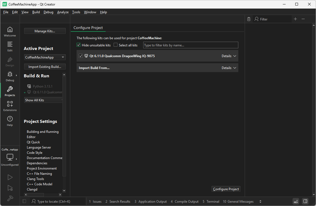The height and width of the screenshot is (206, 316).
Task: Uncheck Hide unsuitable kits
Action: [x=79, y=45]
